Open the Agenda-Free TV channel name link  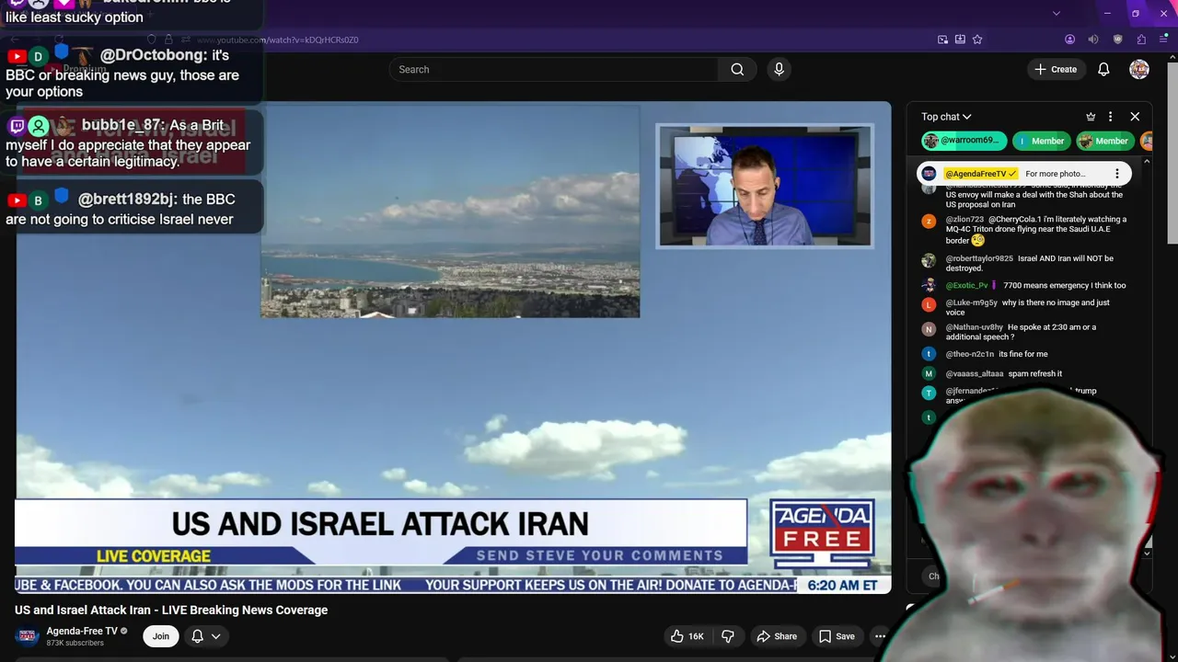82,631
